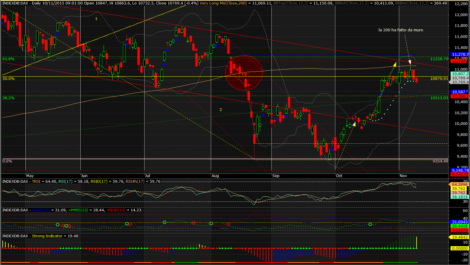This screenshot has height=265, width=470.
Task: Click the green crossover circle in mid-October ADX panel
Action: 370,224
